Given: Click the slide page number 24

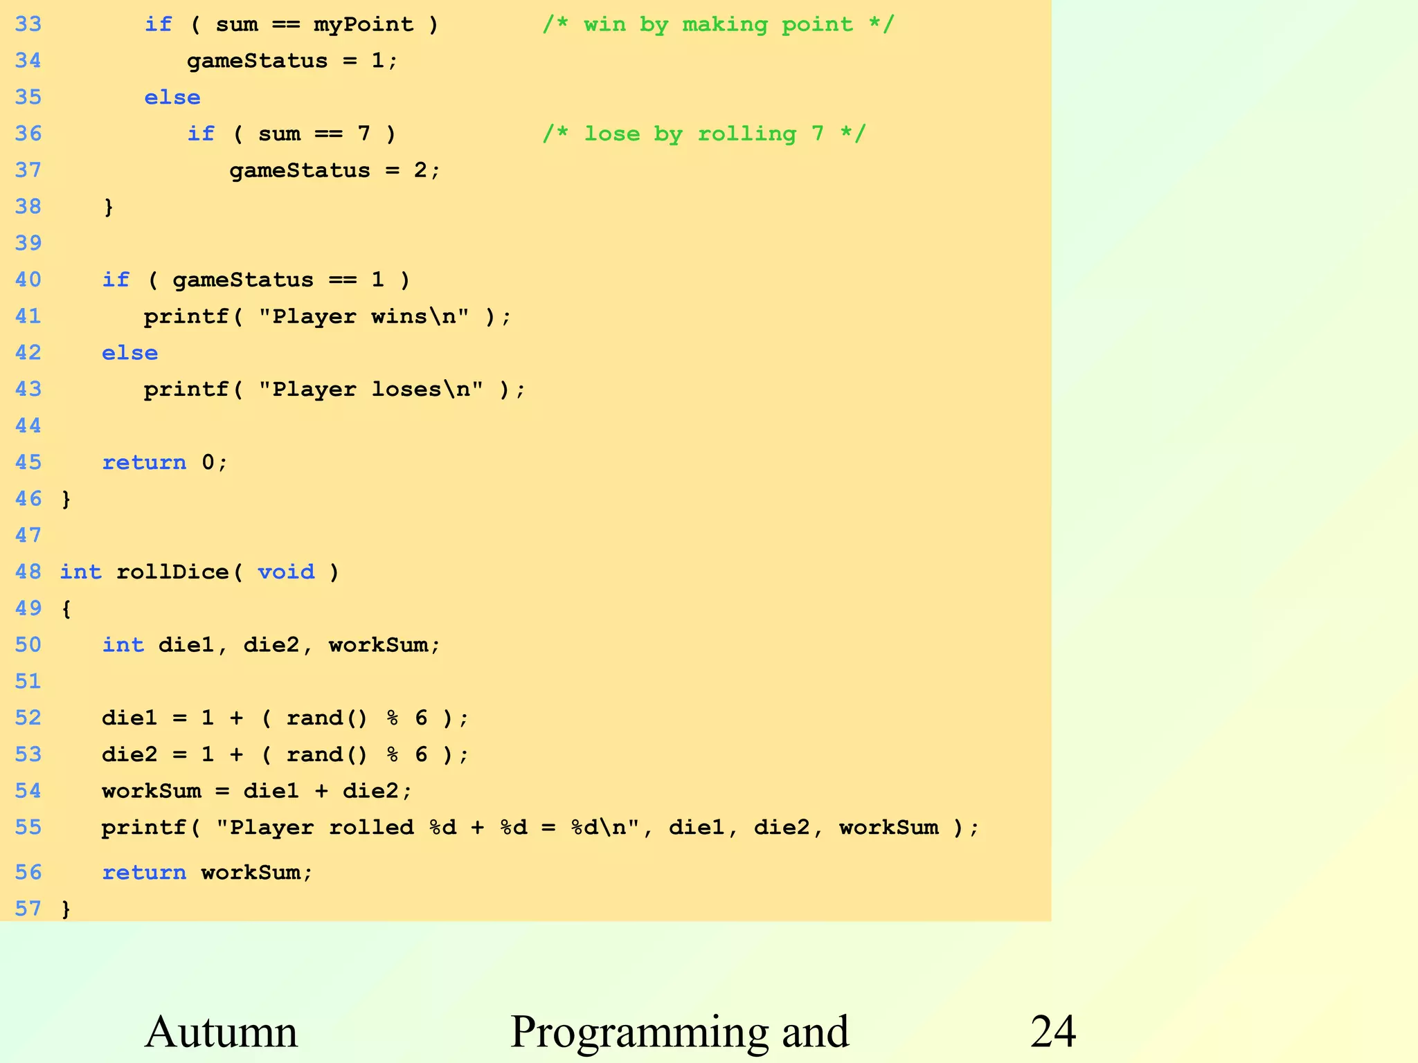Looking at the screenshot, I should [1053, 1032].
